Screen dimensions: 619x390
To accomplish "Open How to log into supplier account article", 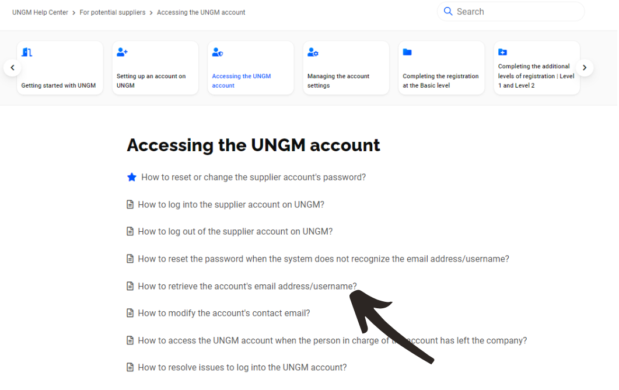I will point(231,205).
